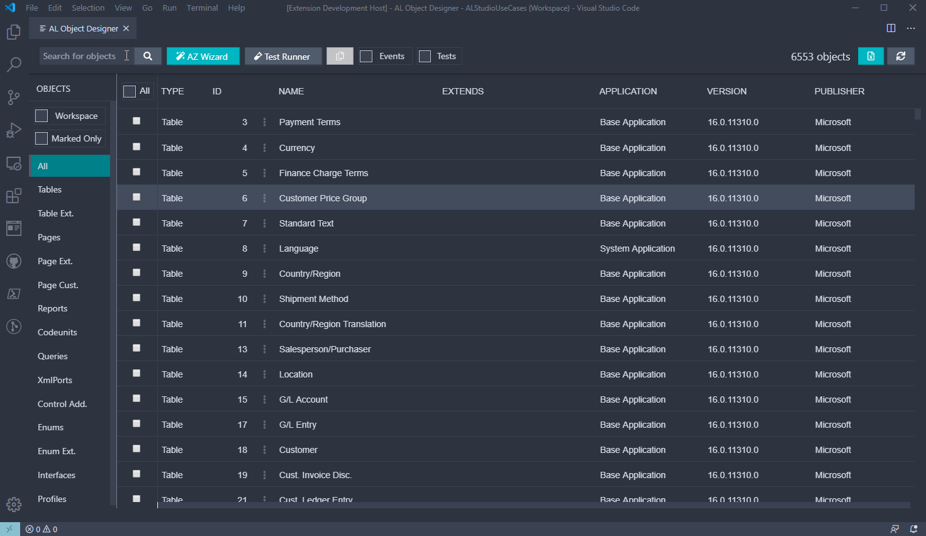Split the editor right
Image resolution: width=926 pixels, height=536 pixels.
point(891,28)
